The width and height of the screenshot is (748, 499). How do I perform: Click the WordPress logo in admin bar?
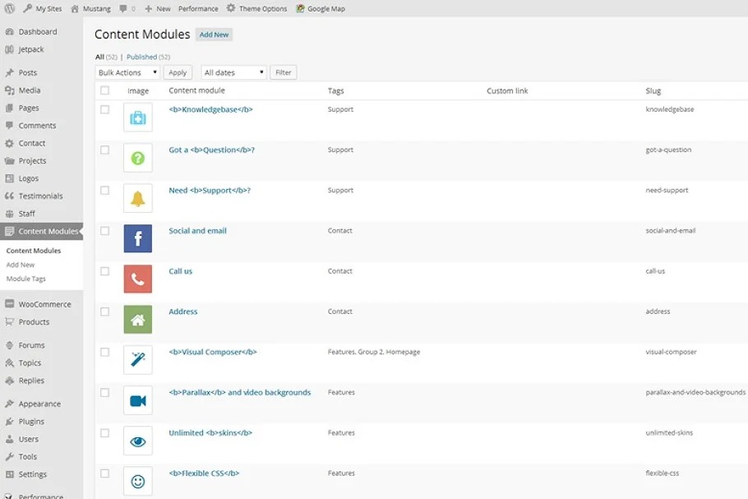[10, 8]
